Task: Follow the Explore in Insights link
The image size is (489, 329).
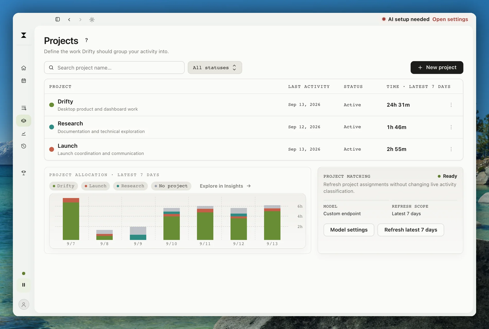Action: pos(225,186)
